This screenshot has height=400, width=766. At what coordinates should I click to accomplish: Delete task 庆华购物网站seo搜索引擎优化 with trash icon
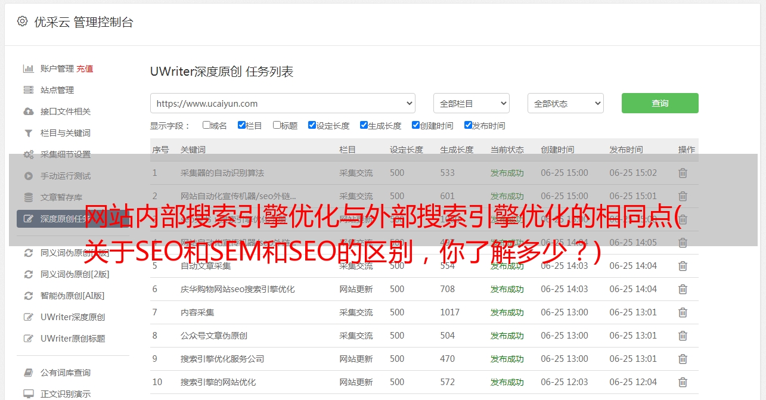683,289
